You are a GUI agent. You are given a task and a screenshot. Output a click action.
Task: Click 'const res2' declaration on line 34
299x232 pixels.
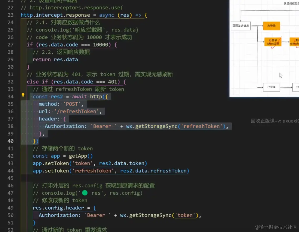pos(48,97)
